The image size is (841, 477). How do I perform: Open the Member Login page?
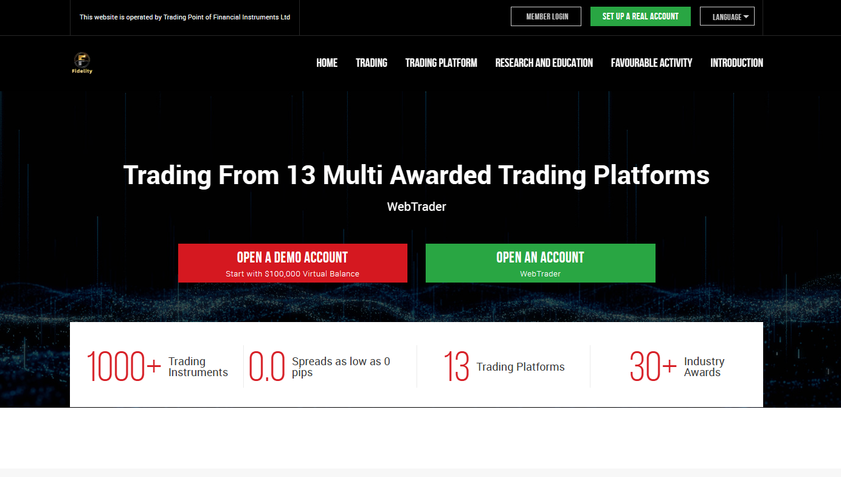(x=546, y=16)
